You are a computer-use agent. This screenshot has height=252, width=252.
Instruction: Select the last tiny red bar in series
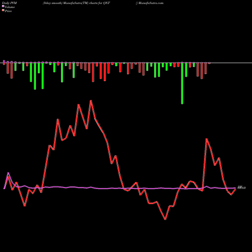pyautogui.click(x=209, y=64)
